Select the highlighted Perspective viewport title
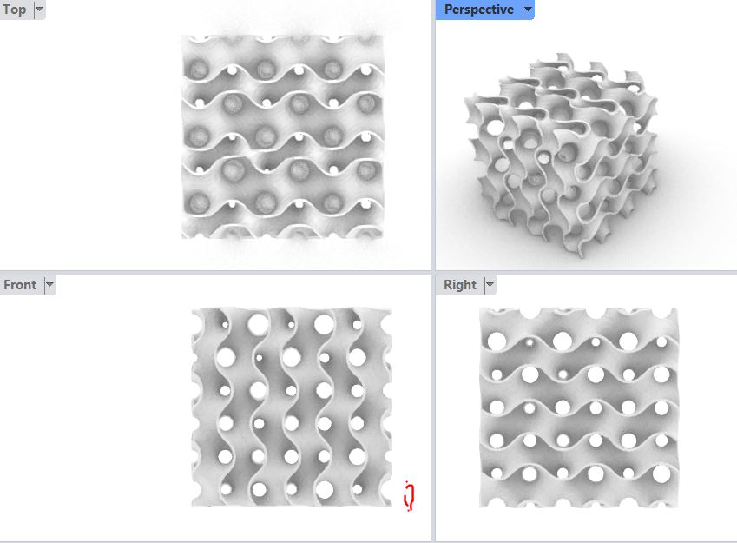737x543 pixels. [x=479, y=10]
